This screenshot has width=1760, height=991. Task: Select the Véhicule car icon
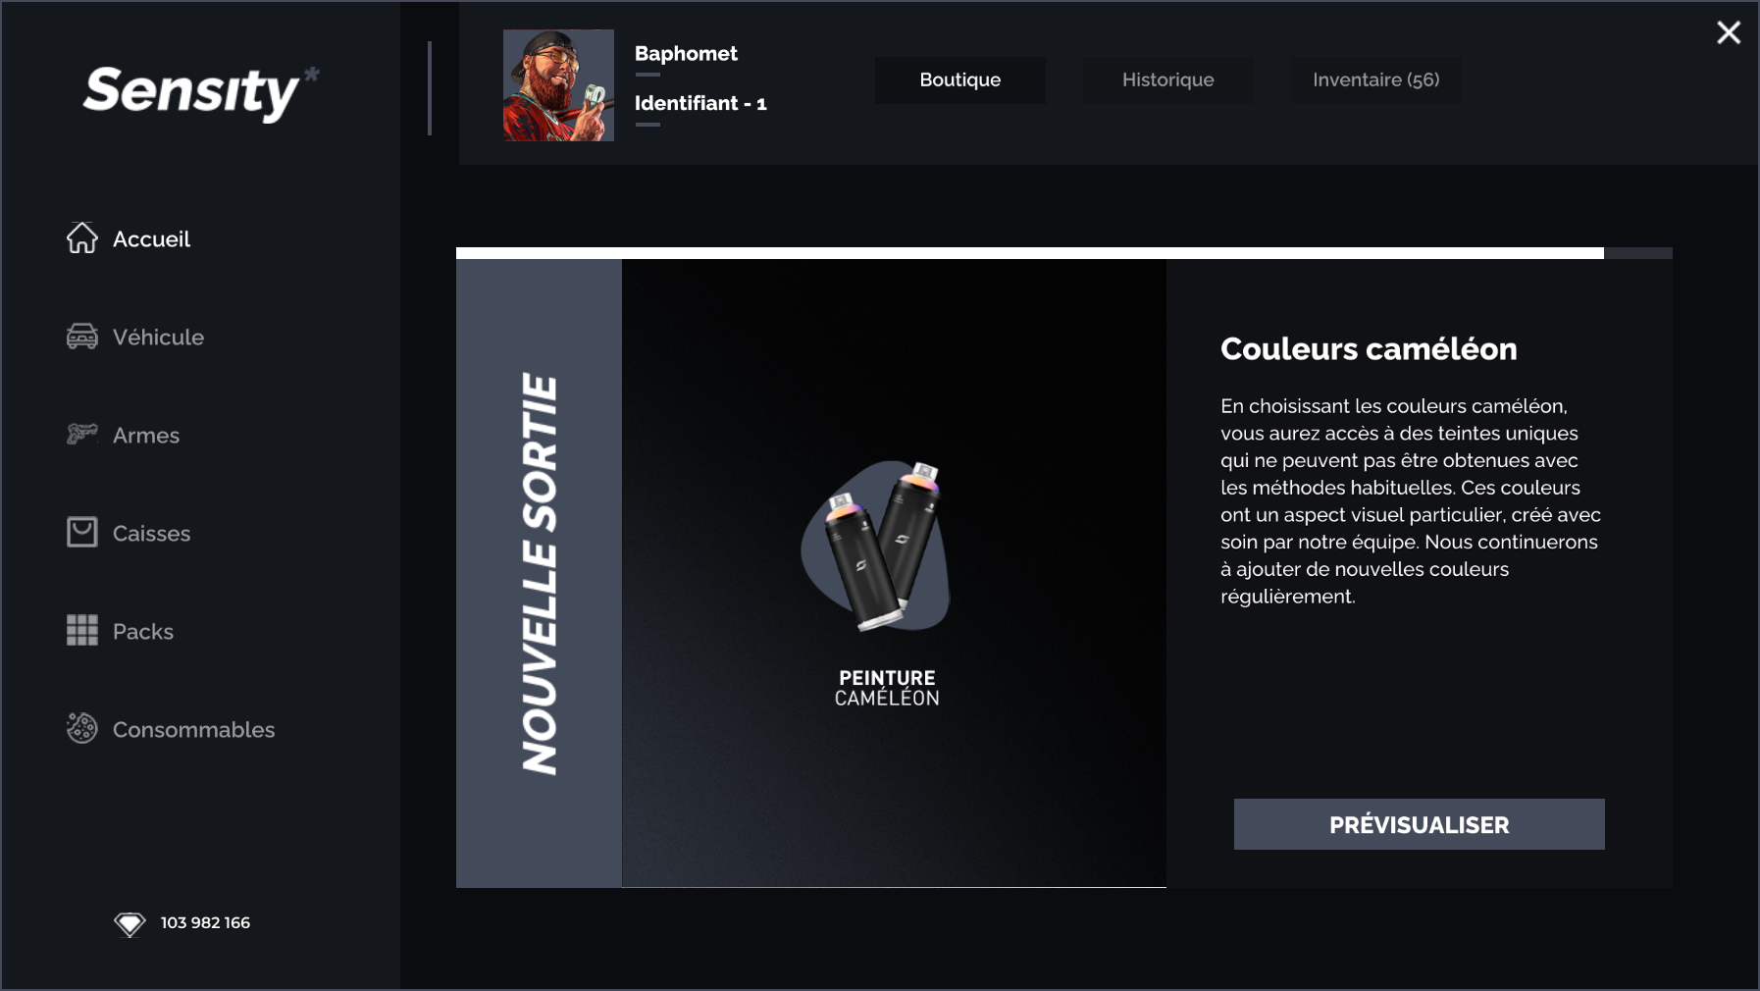tap(82, 337)
